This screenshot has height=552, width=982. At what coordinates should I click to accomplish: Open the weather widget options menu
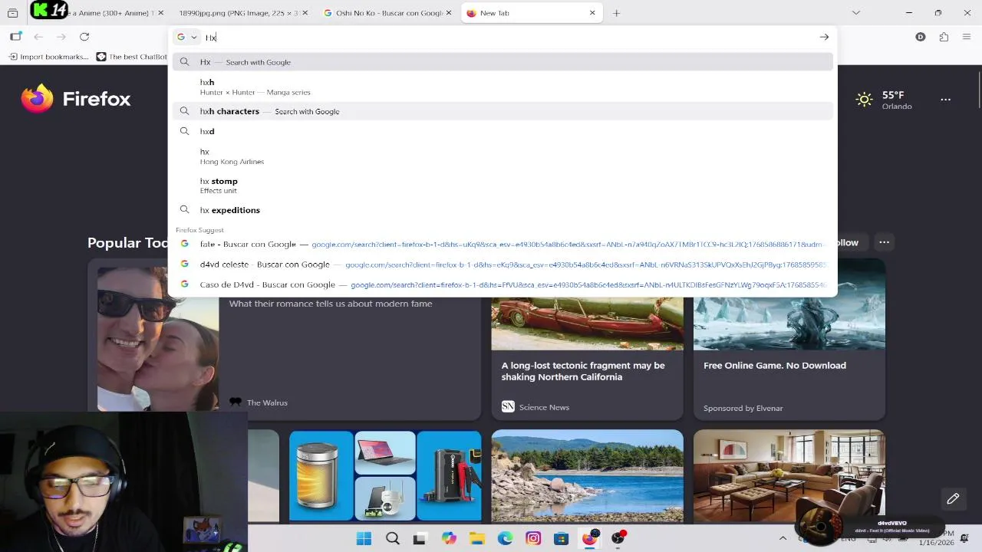point(945,99)
